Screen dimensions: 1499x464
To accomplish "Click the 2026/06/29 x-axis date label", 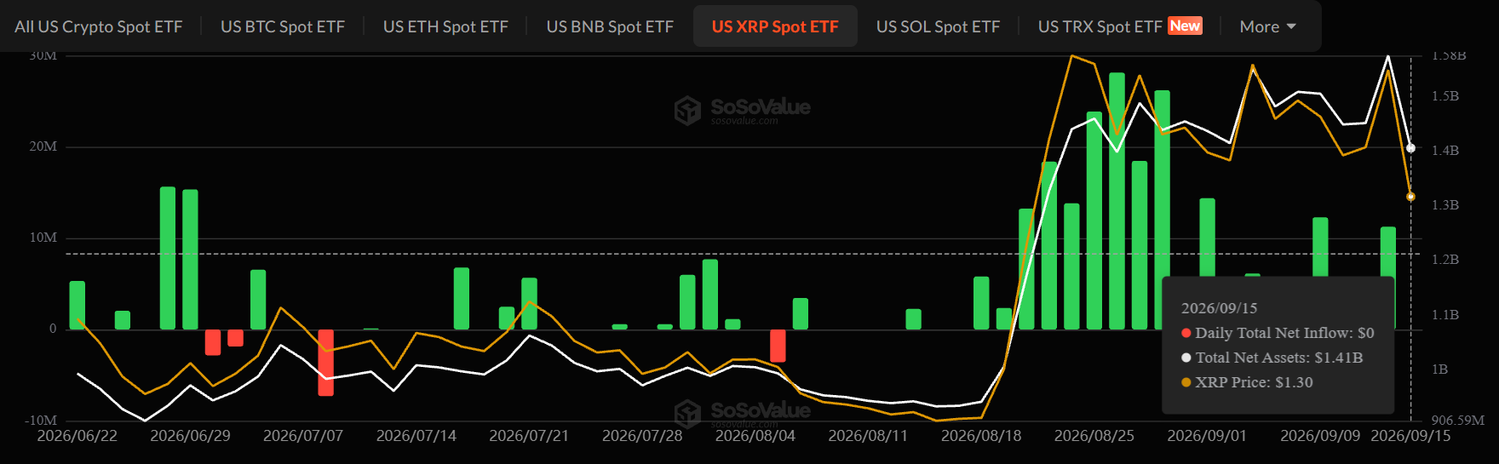I will [x=190, y=436].
